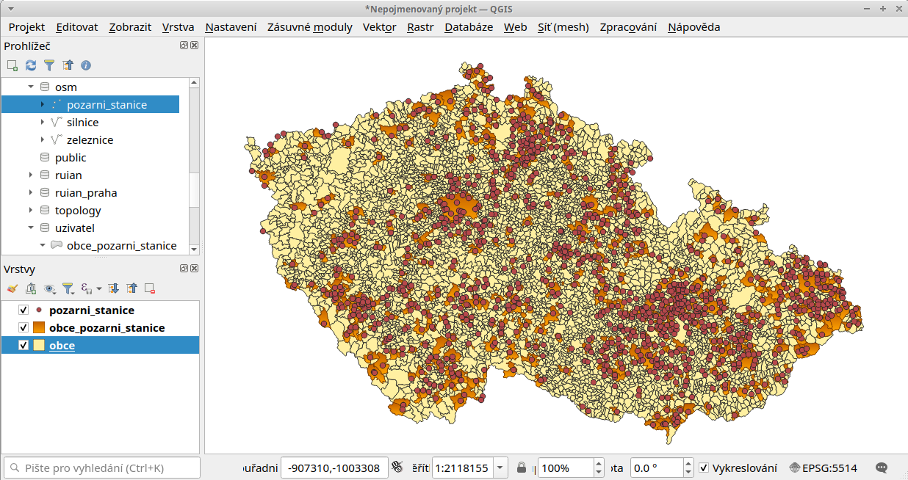Toggle visibility of obce_pozarni_stanice layer
This screenshot has height=480, width=908.
click(x=24, y=328)
